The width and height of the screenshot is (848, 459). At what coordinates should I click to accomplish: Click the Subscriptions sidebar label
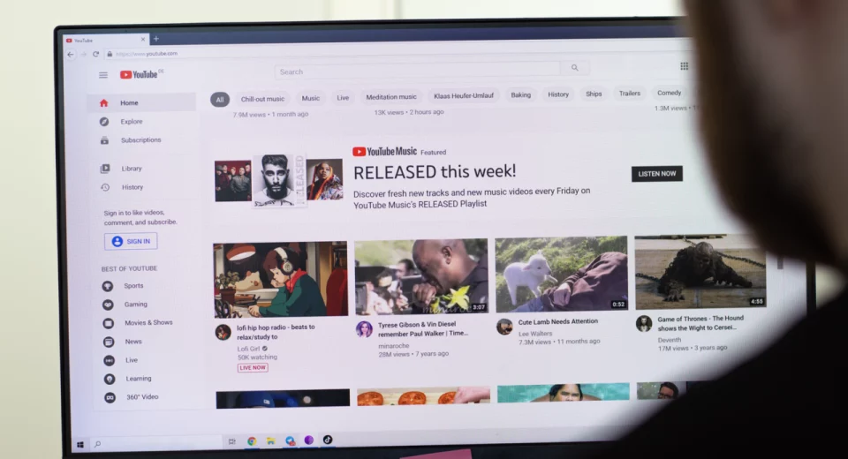pyautogui.click(x=140, y=140)
